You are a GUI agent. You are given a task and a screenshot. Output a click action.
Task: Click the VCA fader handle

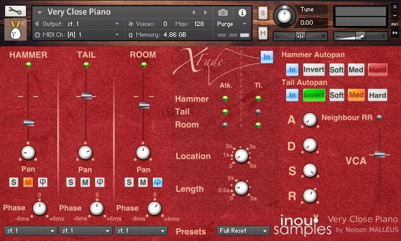[379, 154]
